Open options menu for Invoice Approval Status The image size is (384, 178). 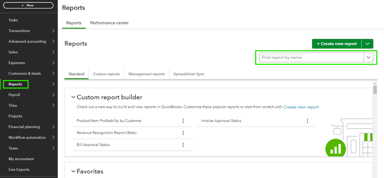(308, 121)
